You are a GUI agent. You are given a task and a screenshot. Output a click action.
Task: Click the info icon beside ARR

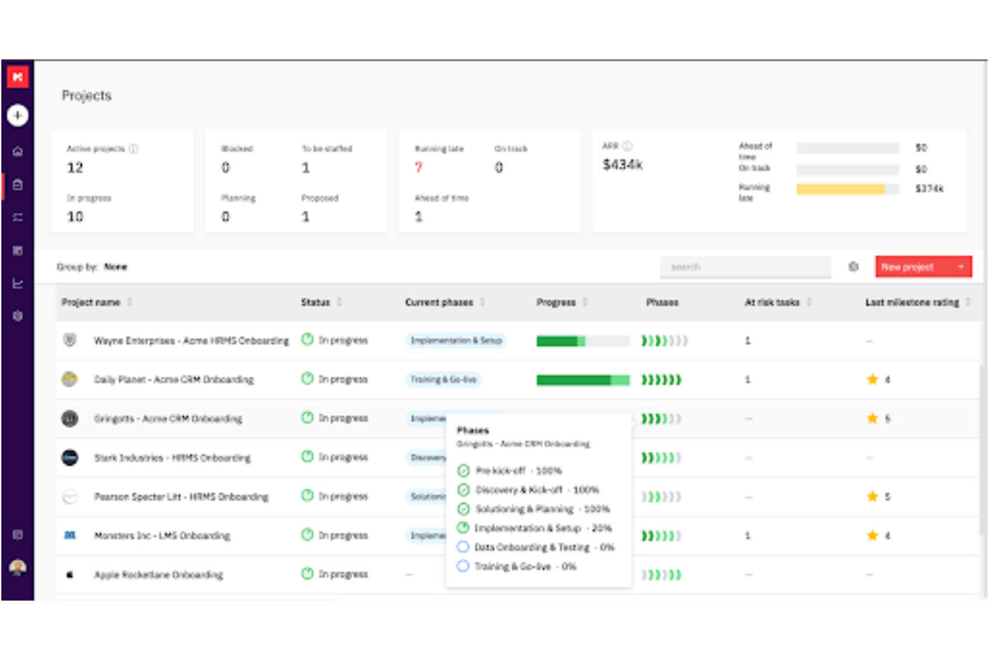click(627, 146)
